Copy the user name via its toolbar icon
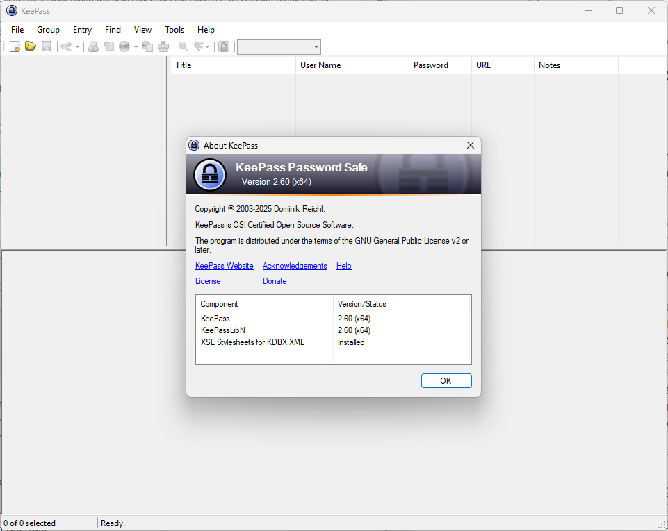This screenshot has width=668, height=531. [94, 46]
